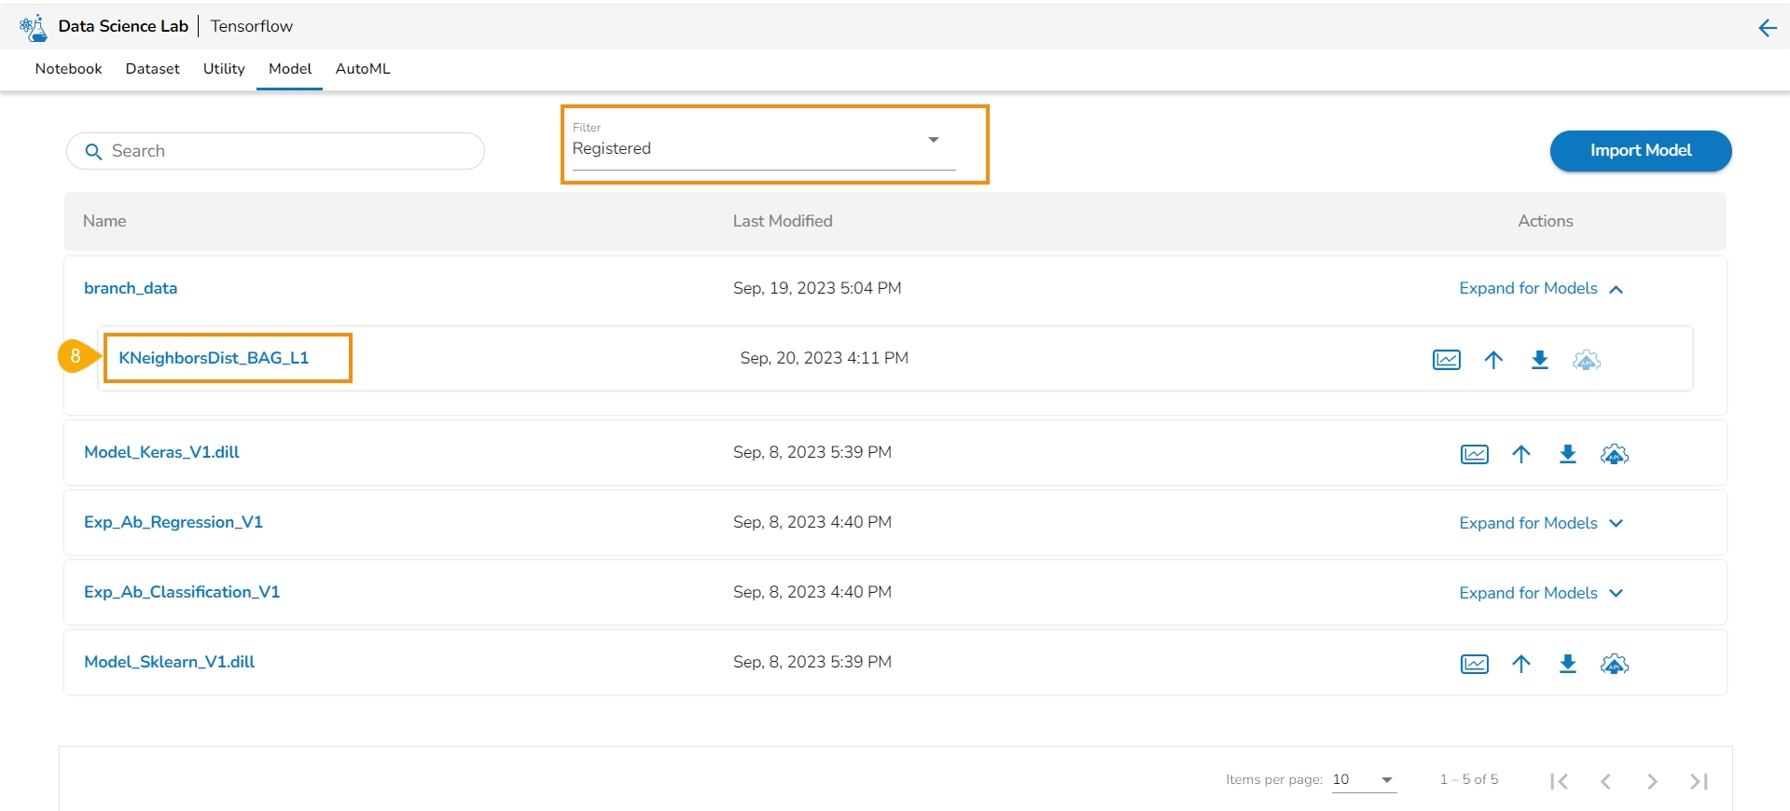Download the Model_Sklearn_V1.dill model
Screen dimensions: 1790x811
pyautogui.click(x=1568, y=664)
